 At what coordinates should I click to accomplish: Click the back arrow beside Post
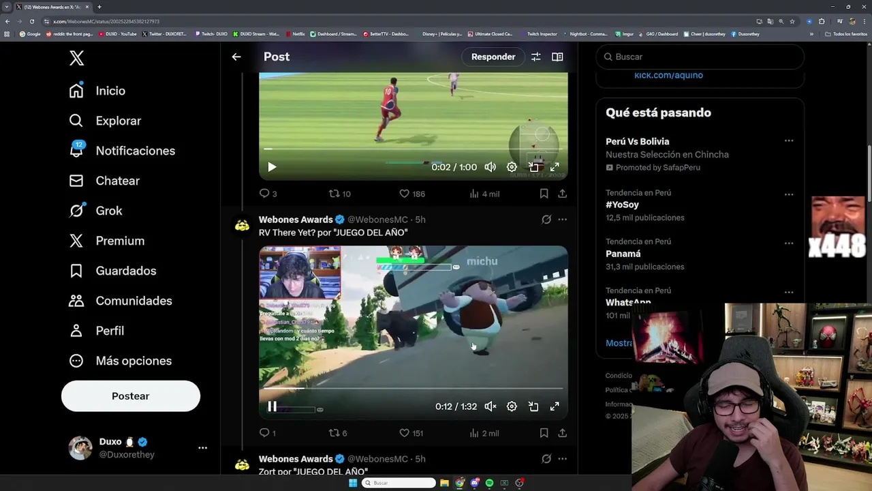click(x=236, y=57)
